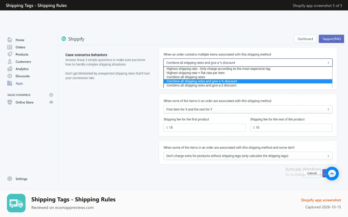The width and height of the screenshot is (348, 217).
Task: Click the Apps grid icon
Action: [10, 83]
